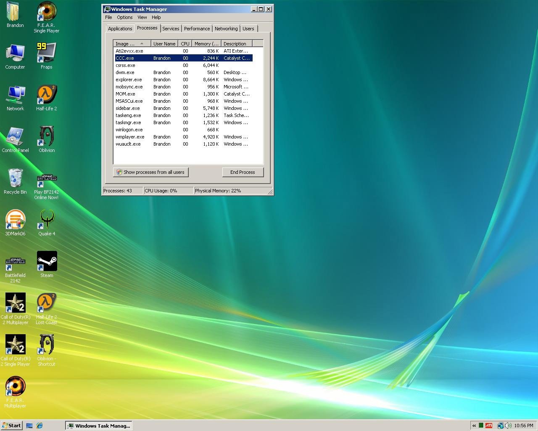Sort processes by Image Name column
Viewport: 538px width, 431px height.
coord(132,43)
